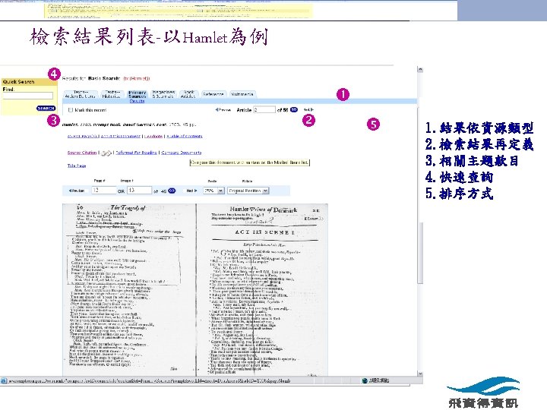This screenshot has width=547, height=410.
Task: Check the Mark this record checkbox
Action: 71,110
